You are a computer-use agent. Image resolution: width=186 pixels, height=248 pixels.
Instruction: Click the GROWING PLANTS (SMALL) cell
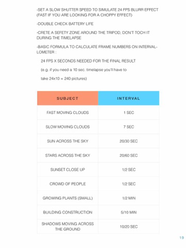68,198
